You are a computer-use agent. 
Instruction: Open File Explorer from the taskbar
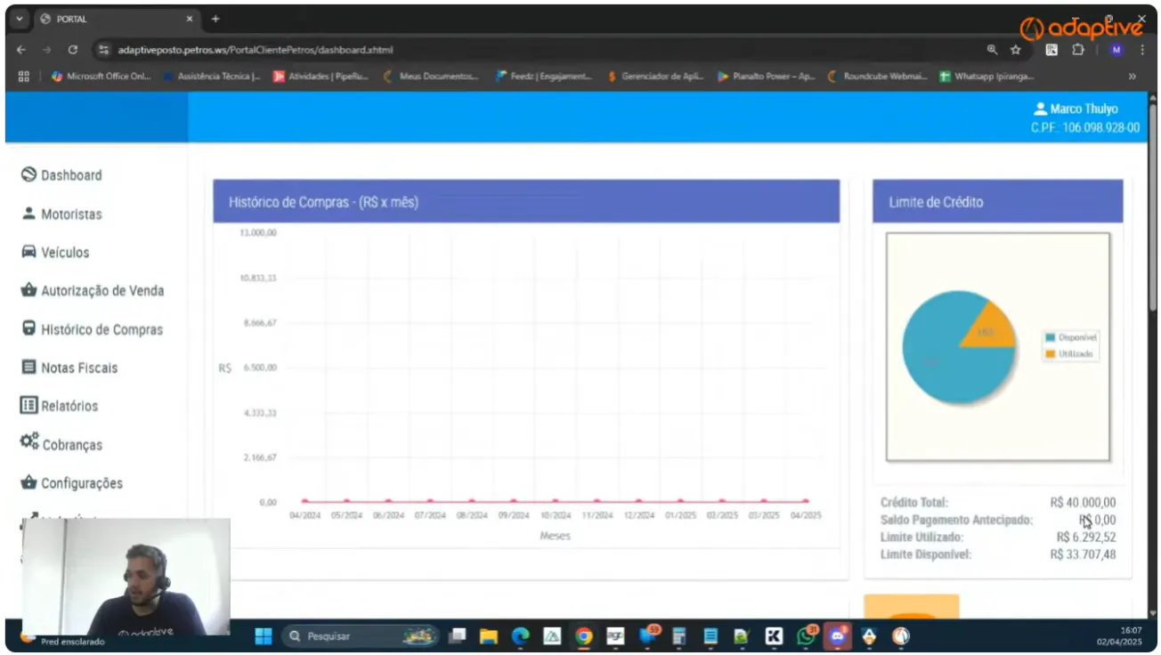pos(488,636)
